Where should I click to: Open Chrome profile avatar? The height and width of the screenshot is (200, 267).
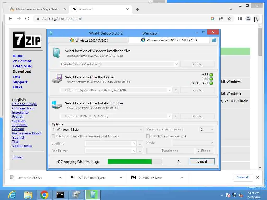248,18
